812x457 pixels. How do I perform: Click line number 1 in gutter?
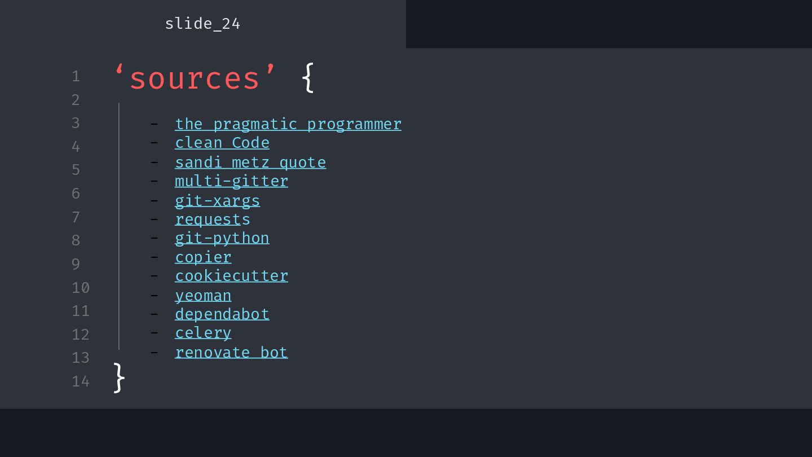[76, 76]
